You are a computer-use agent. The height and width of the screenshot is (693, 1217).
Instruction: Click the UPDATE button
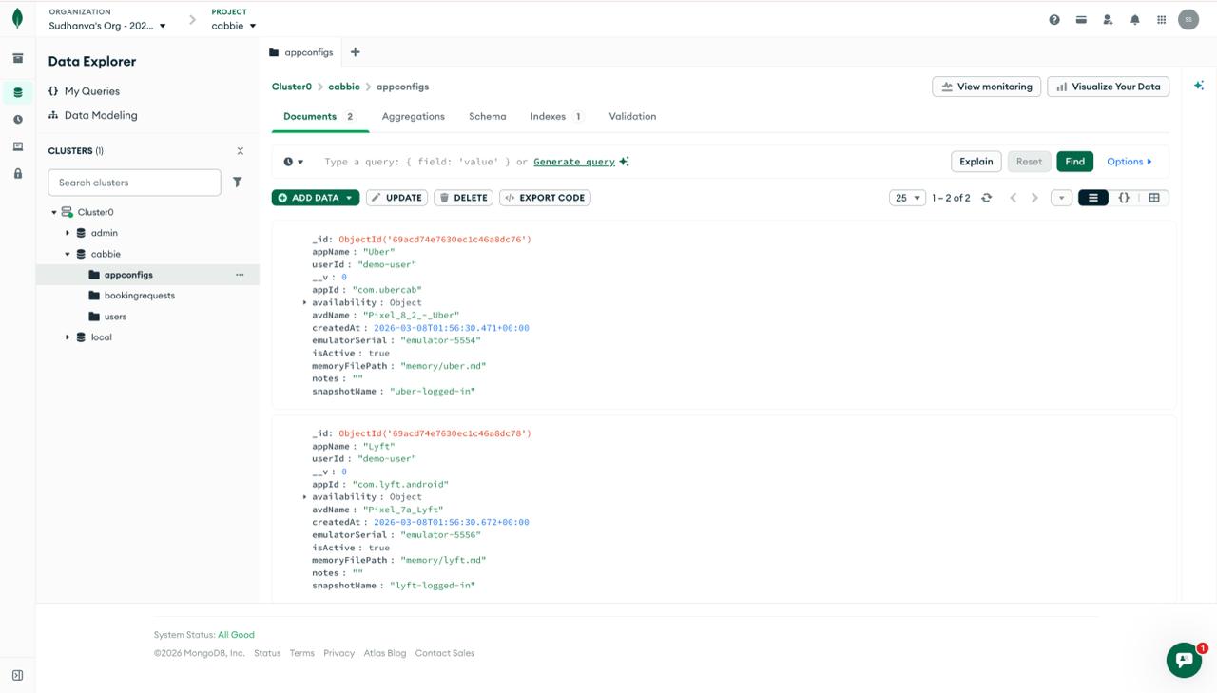point(396,198)
